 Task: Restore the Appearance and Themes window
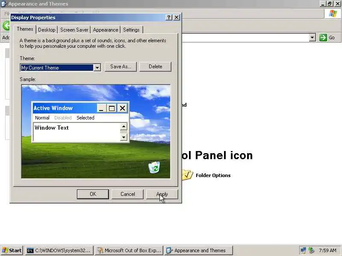click(x=330, y=4)
